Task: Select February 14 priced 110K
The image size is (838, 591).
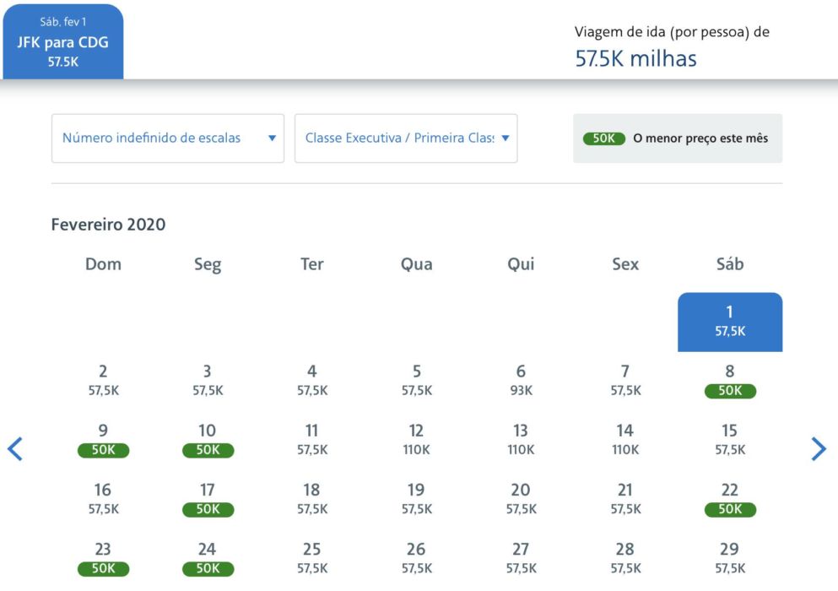Action: click(x=625, y=440)
